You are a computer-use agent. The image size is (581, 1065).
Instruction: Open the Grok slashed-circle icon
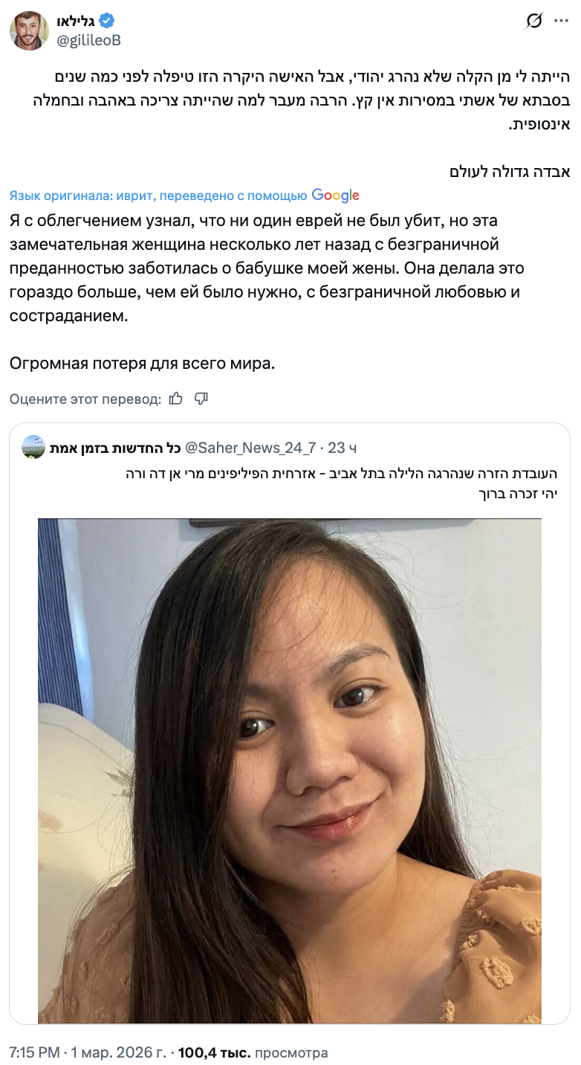533,22
